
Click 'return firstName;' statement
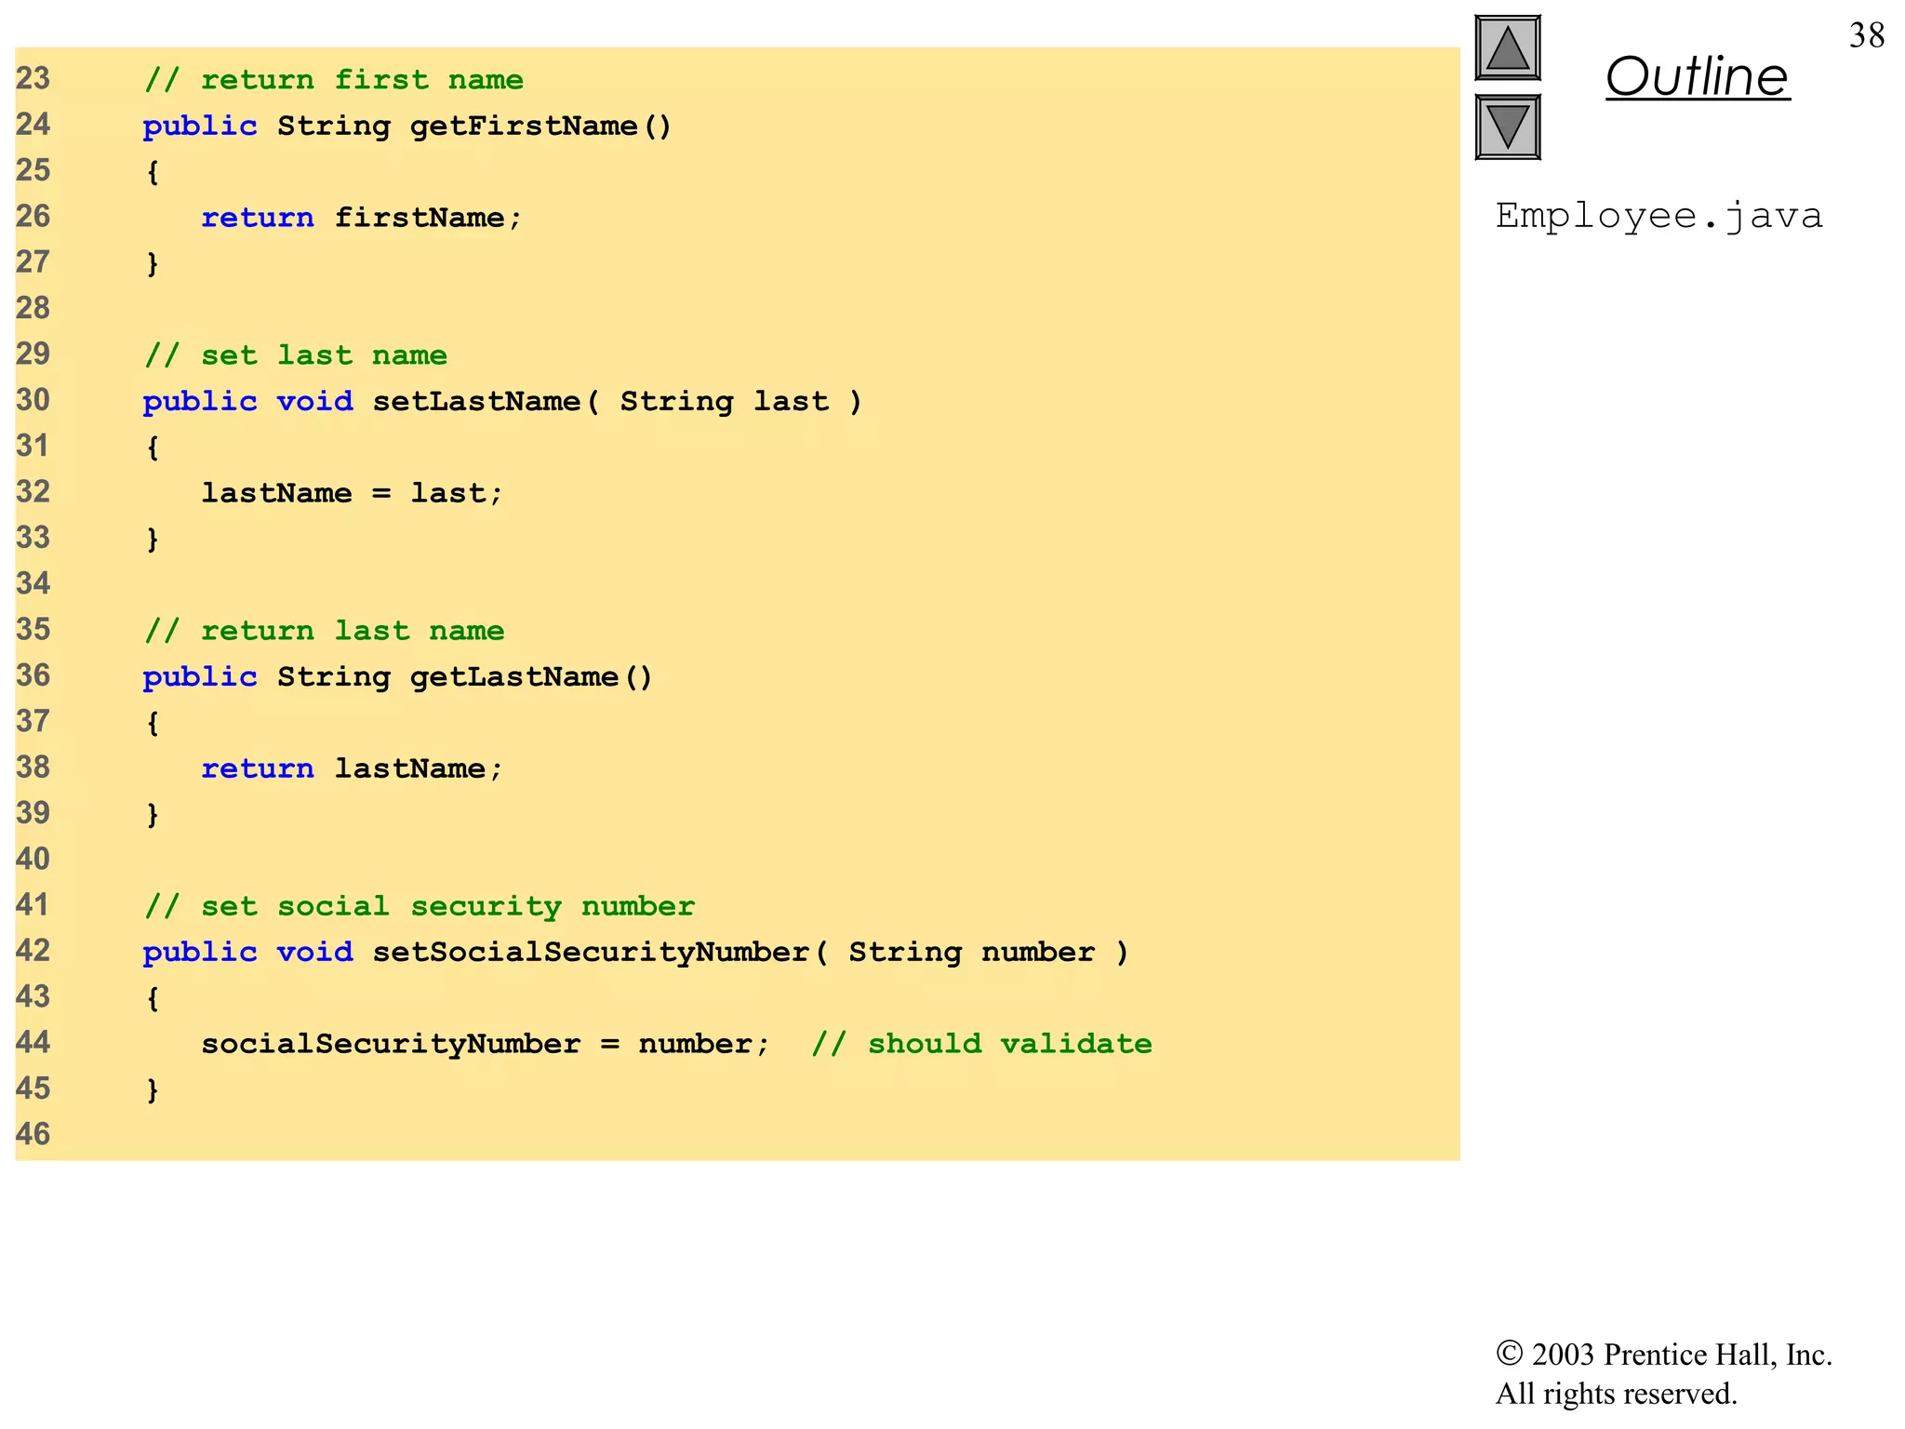tap(362, 218)
